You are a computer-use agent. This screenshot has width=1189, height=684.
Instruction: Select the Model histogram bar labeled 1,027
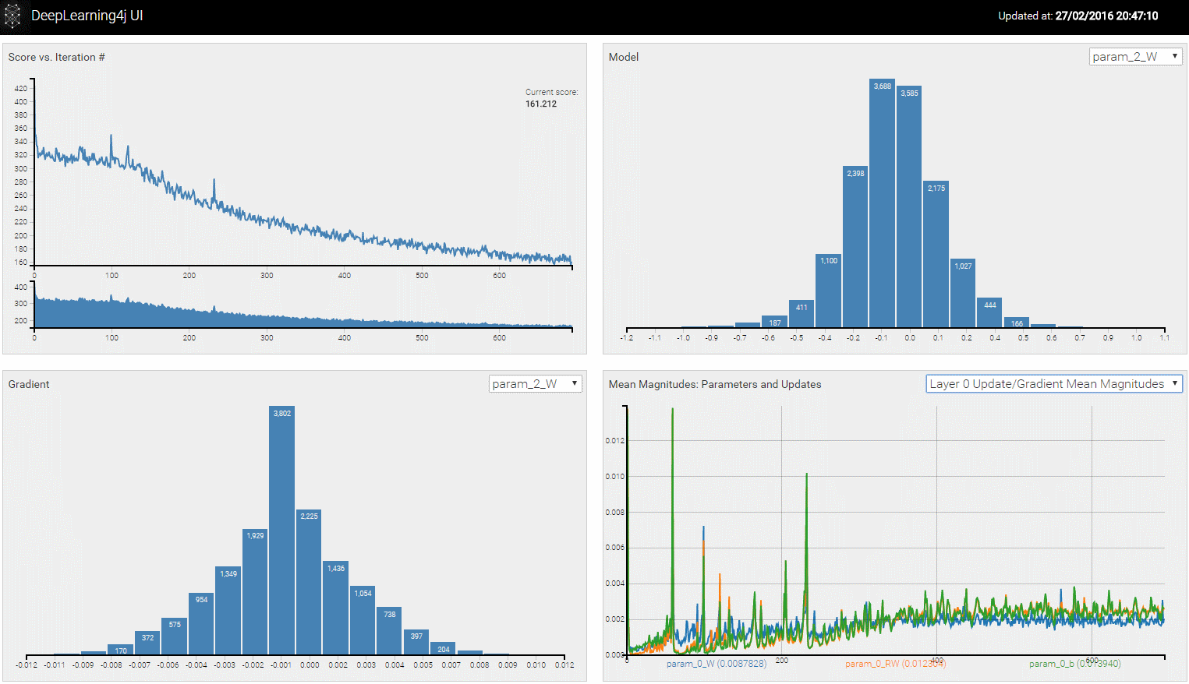click(x=963, y=293)
